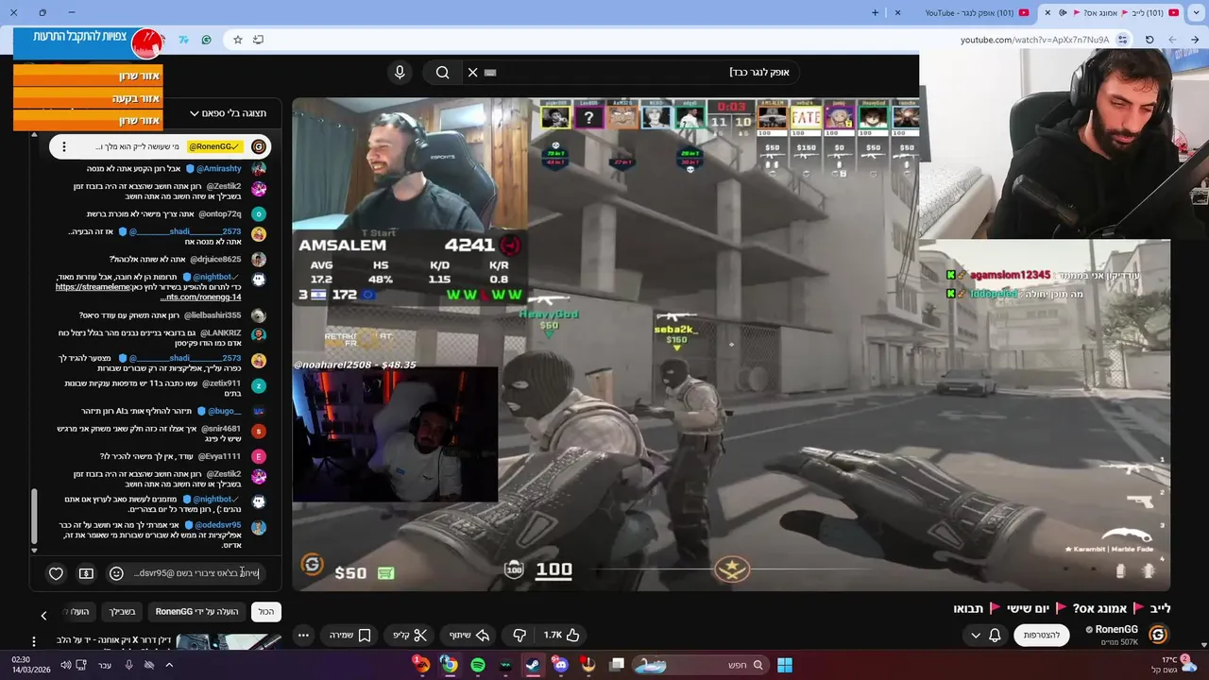Click @LANKRIZ username in chat
This screenshot has width=1209, height=680.
click(x=221, y=333)
